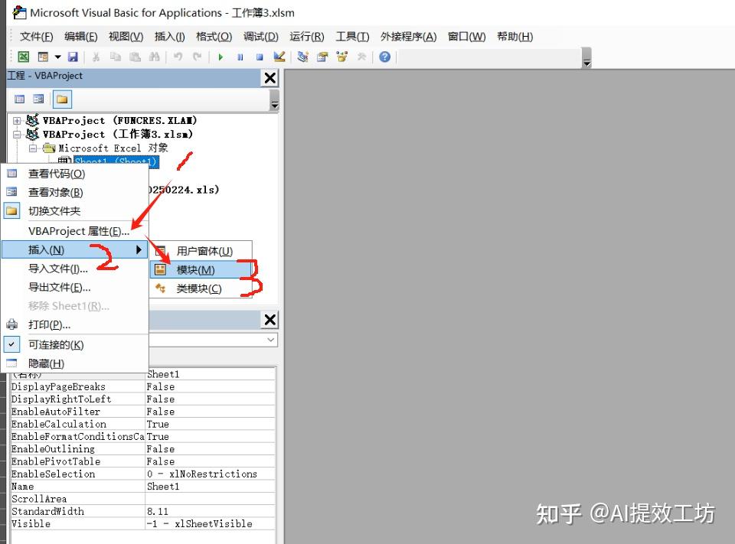Open Properties Window toolbar icon
This screenshot has height=544, width=735.
click(322, 57)
